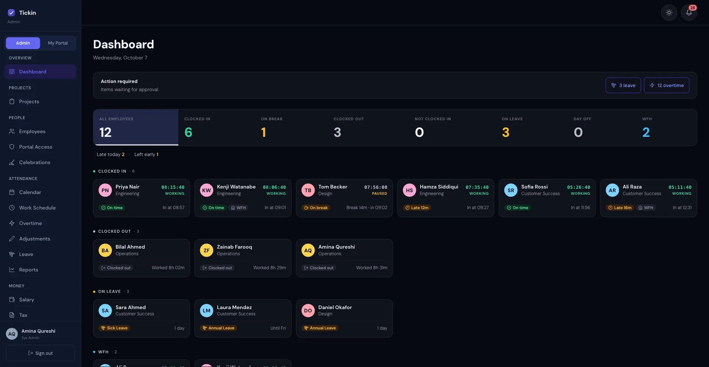Open Tax document icon in sidebar
This screenshot has height=367, width=709.
pyautogui.click(x=12, y=315)
